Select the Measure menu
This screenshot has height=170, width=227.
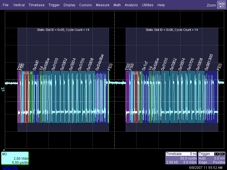(102, 5)
